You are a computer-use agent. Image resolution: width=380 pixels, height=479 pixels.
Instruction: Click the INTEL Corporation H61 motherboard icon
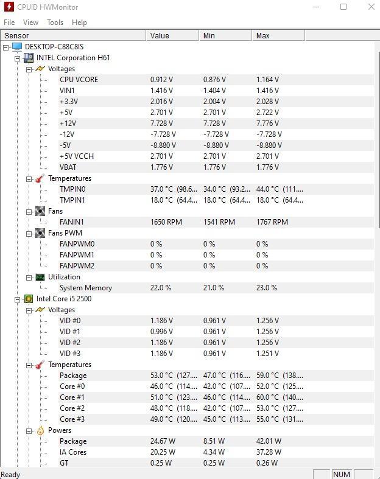pyautogui.click(x=29, y=58)
